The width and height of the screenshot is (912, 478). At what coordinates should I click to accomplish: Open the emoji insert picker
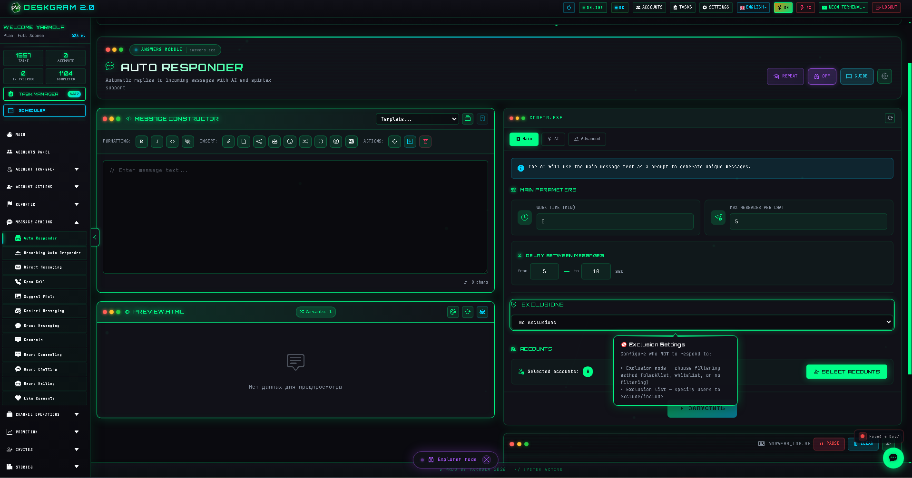coord(336,141)
